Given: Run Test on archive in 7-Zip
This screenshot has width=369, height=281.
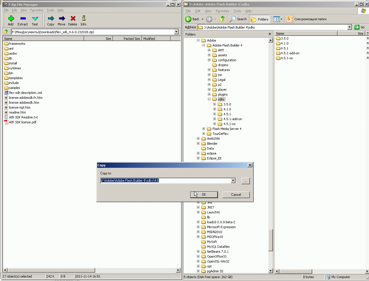Looking at the screenshot, I should tap(35, 21).
